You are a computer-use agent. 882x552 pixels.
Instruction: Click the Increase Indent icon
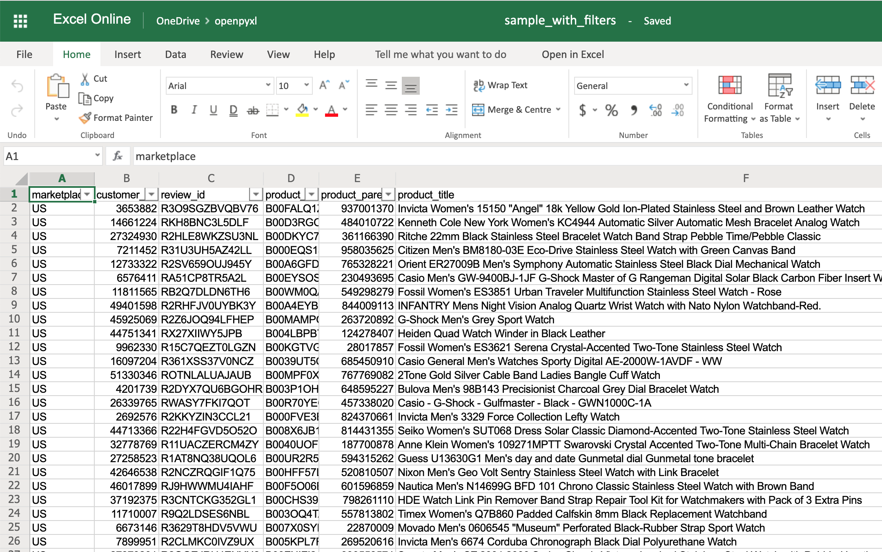pos(451,109)
